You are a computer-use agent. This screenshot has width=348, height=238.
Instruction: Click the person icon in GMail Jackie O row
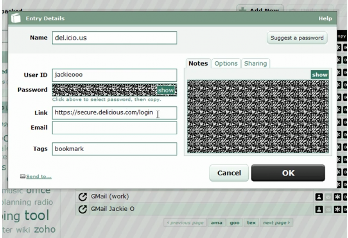[x=318, y=209]
